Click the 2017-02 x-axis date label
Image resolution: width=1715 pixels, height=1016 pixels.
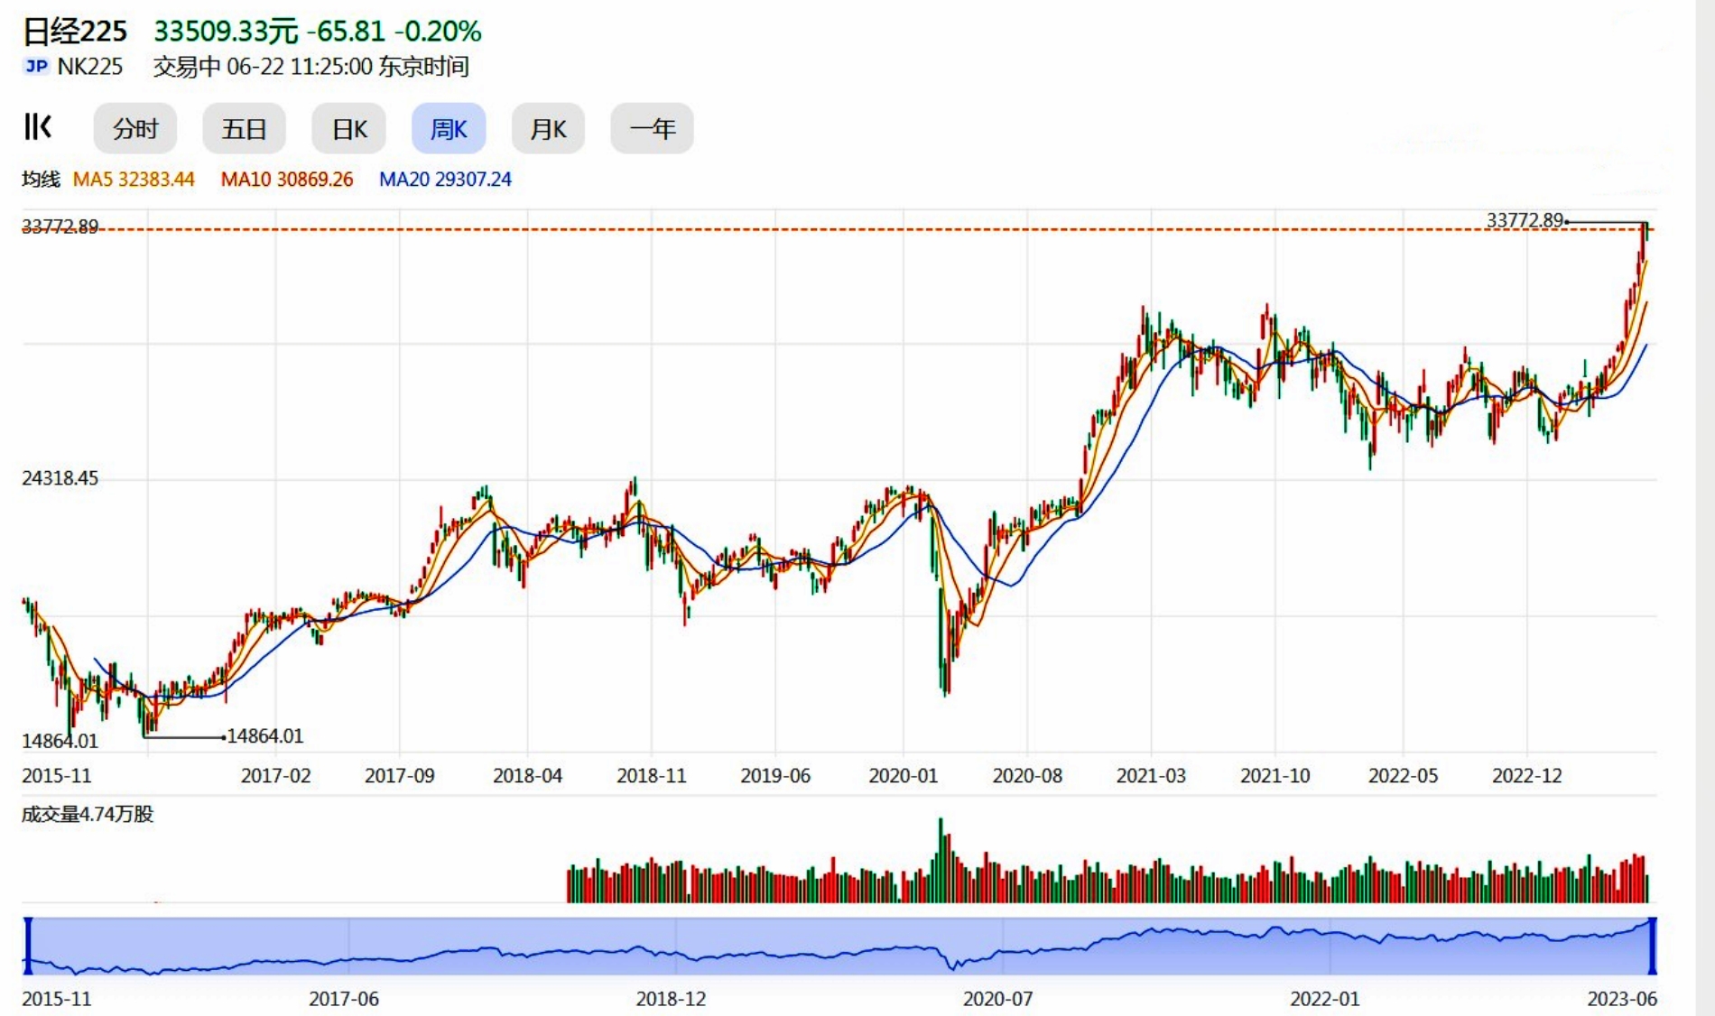pos(275,776)
